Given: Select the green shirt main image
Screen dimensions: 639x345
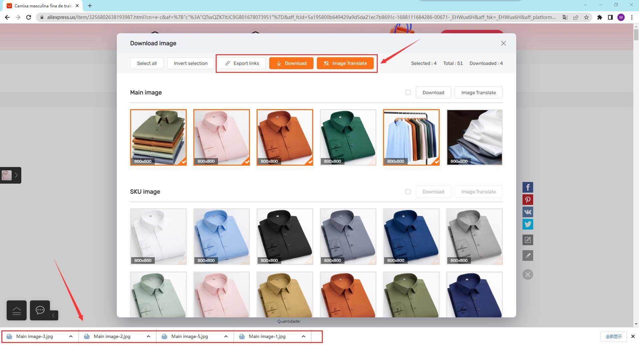Looking at the screenshot, I should click(348, 137).
